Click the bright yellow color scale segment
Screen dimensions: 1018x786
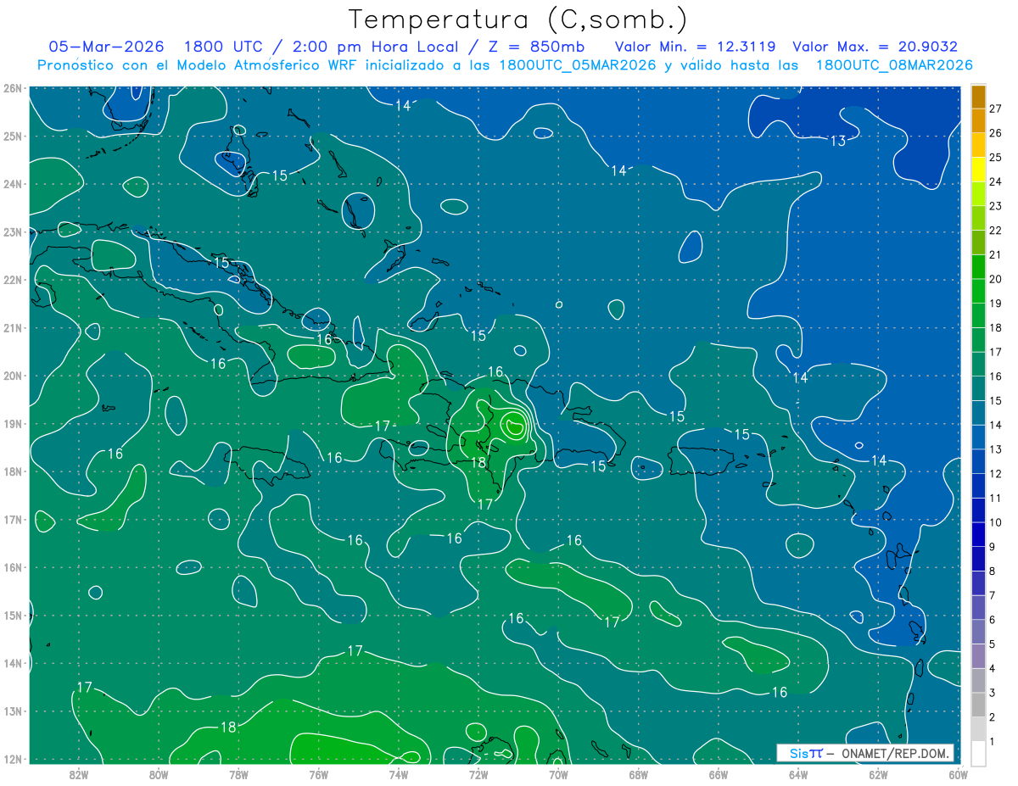click(x=978, y=171)
